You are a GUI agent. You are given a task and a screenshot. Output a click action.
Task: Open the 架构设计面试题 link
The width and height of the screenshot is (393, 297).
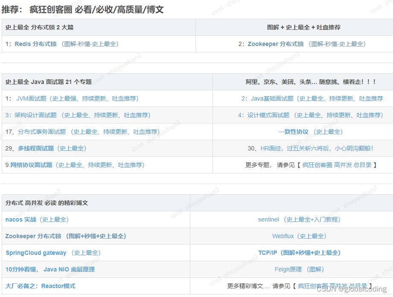(x=78, y=115)
